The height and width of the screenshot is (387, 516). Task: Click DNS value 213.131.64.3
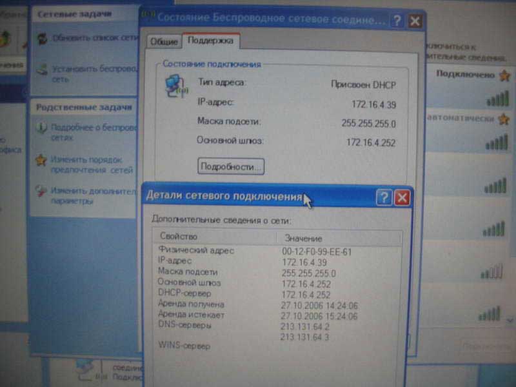tap(304, 337)
